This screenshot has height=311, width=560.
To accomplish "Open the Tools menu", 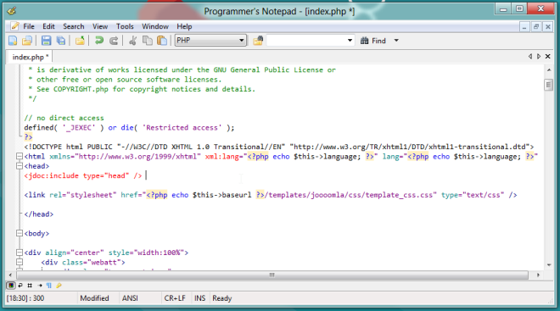I will click(x=125, y=26).
